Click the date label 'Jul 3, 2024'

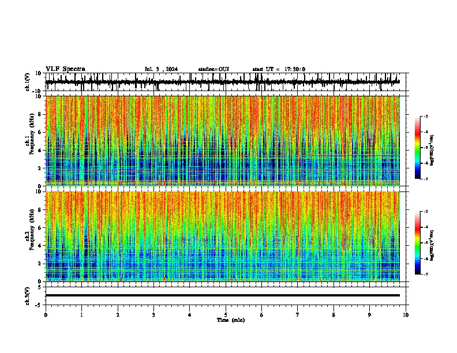tap(161, 69)
